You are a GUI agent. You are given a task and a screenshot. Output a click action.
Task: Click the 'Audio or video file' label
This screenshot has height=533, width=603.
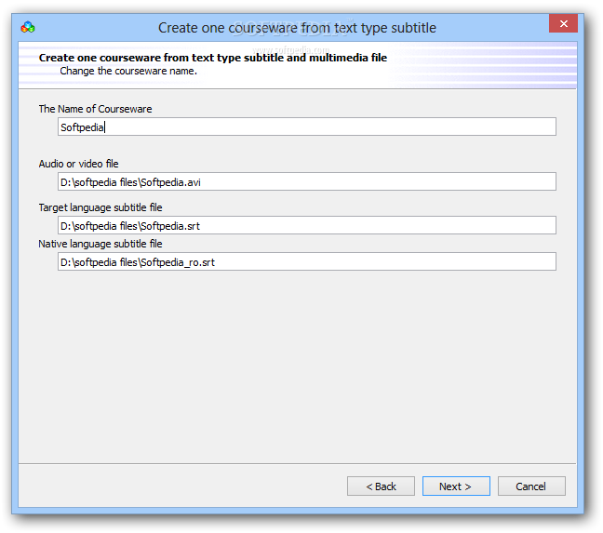click(78, 164)
